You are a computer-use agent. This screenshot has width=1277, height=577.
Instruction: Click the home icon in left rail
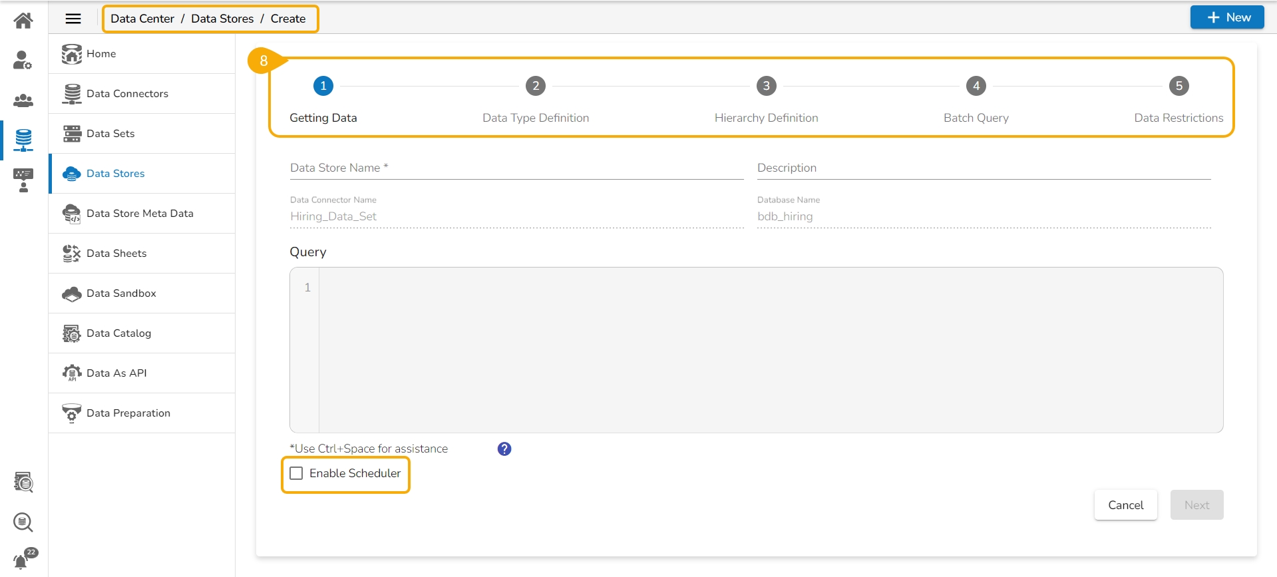[23, 21]
